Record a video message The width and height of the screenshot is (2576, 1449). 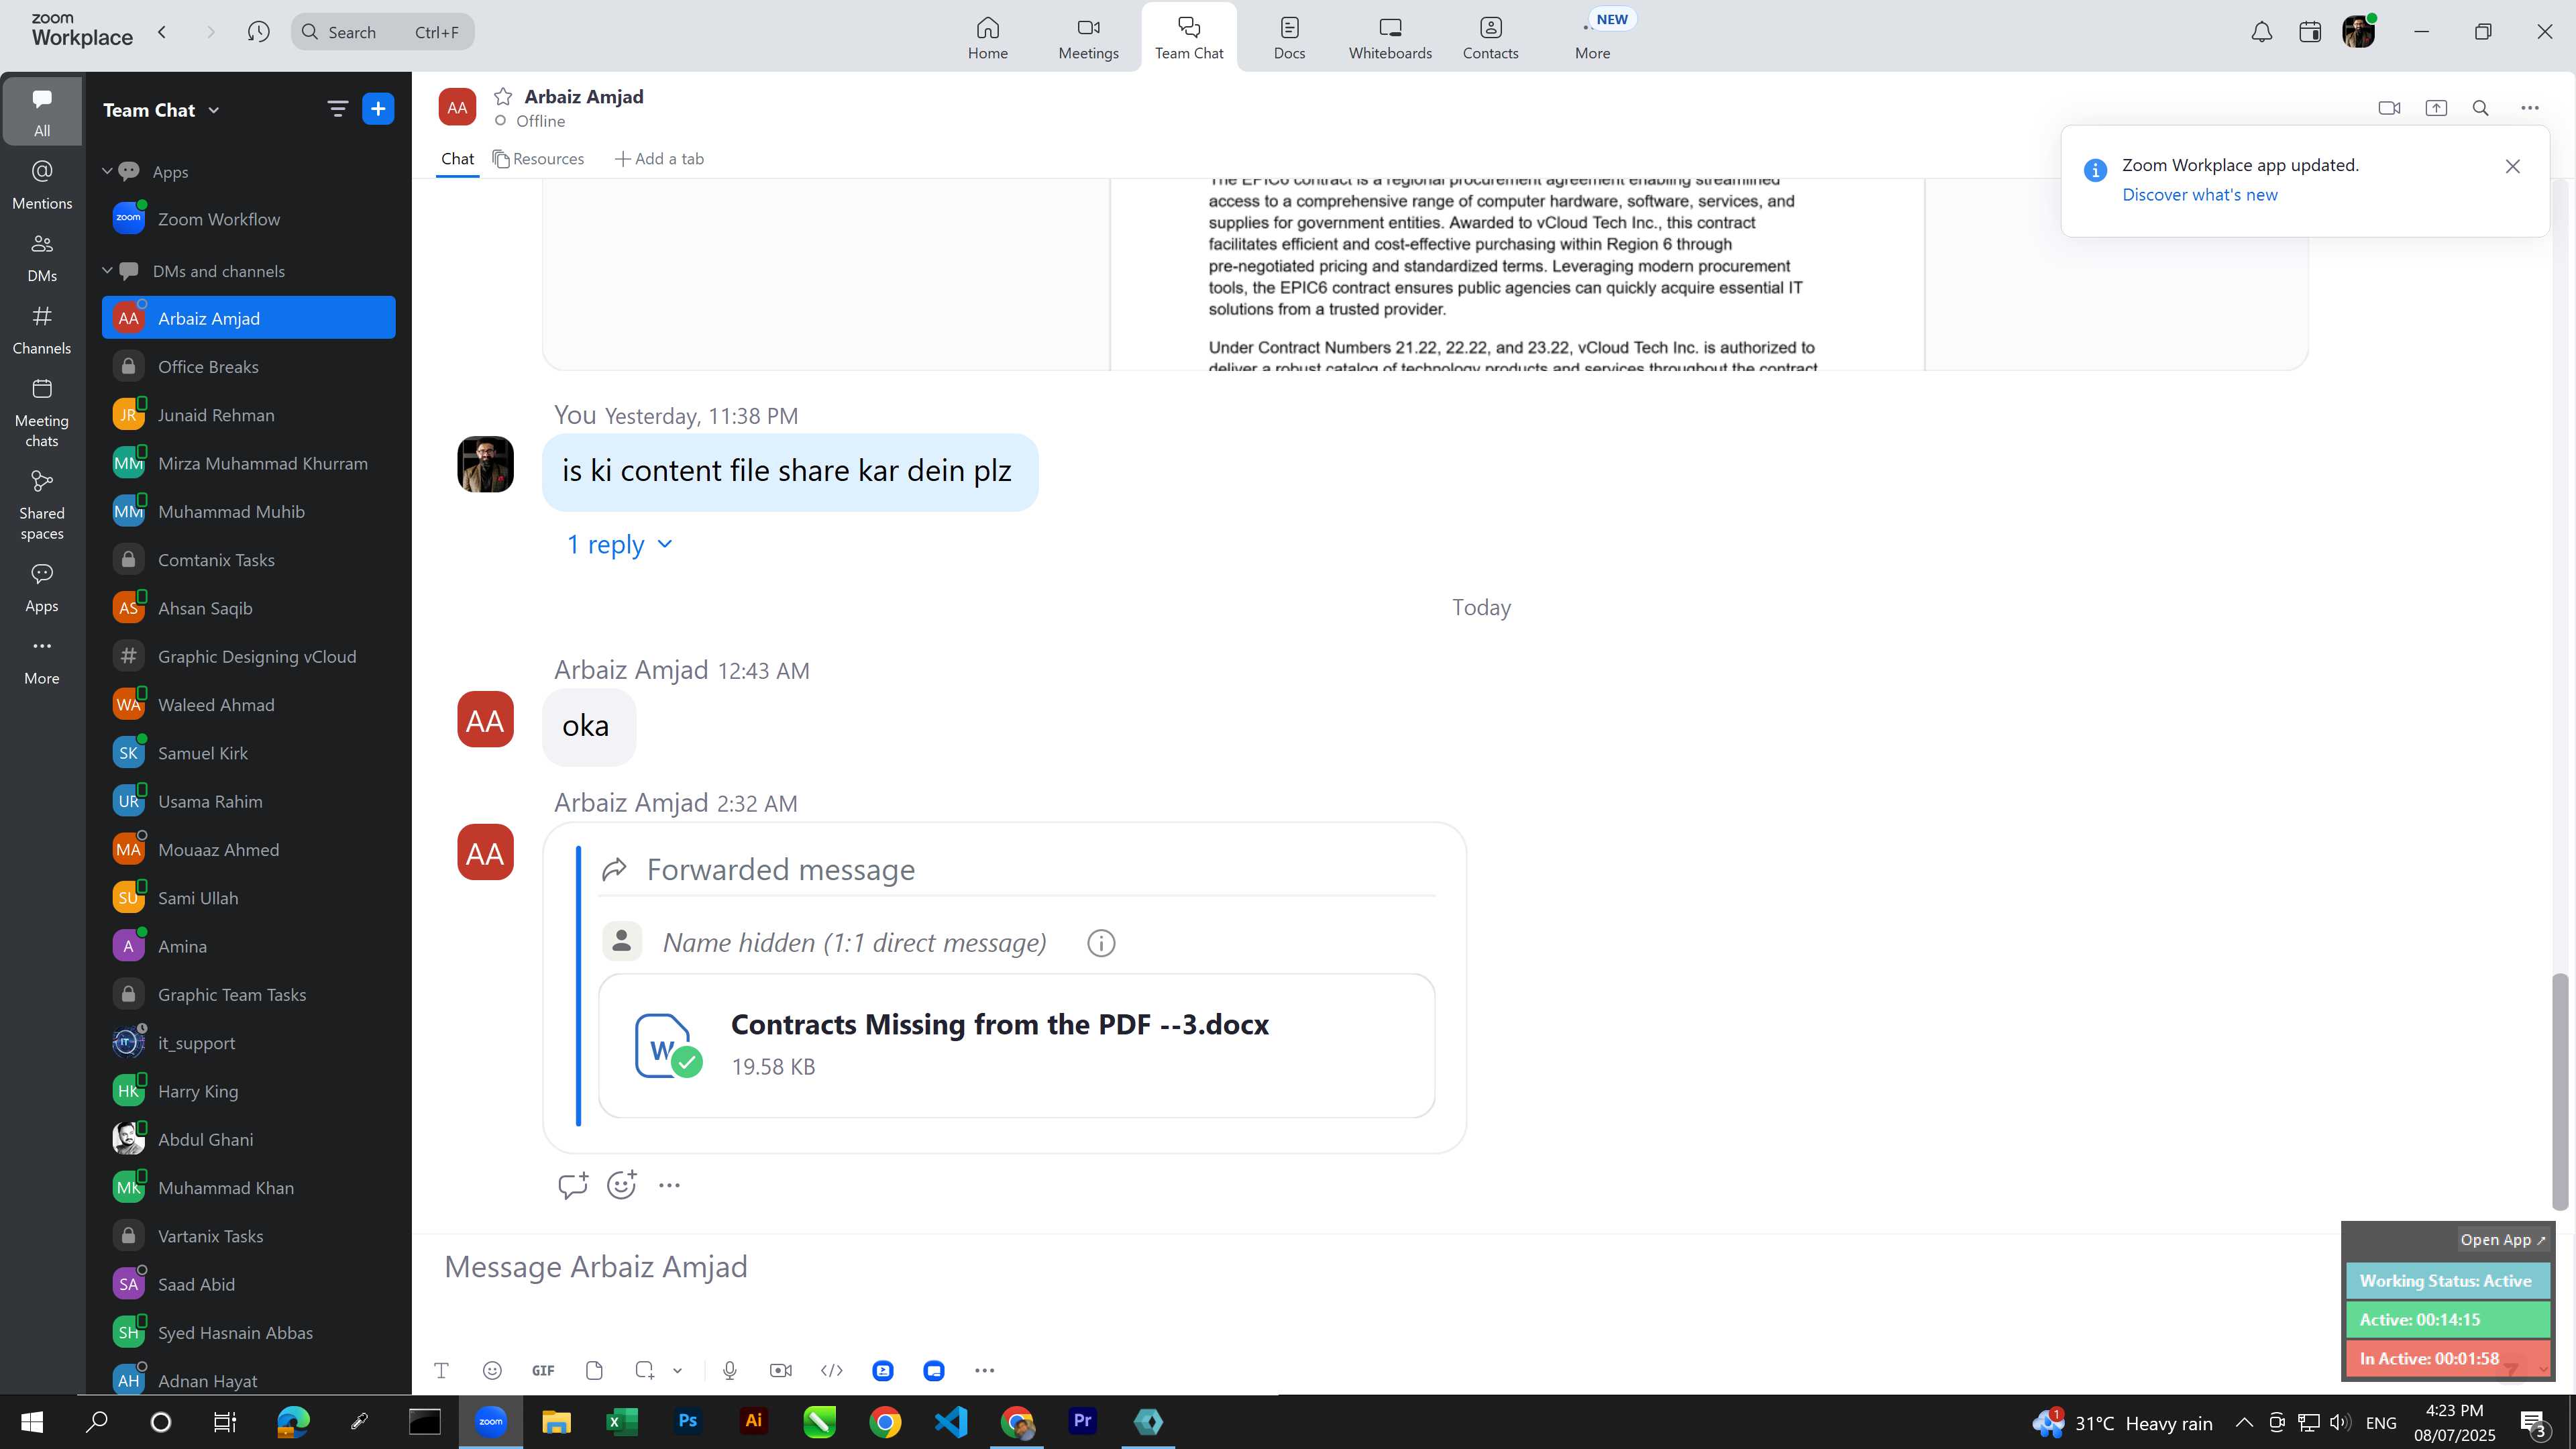coord(781,1370)
